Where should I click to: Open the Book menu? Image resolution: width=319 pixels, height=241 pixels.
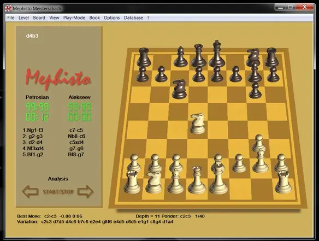click(94, 17)
